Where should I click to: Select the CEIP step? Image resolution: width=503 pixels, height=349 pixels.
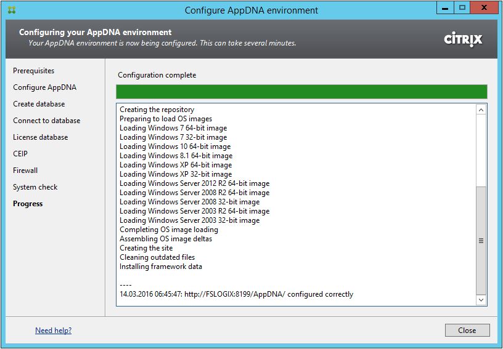[20, 154]
